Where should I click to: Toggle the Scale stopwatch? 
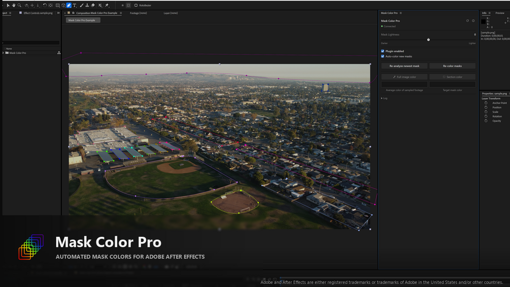[486, 112]
